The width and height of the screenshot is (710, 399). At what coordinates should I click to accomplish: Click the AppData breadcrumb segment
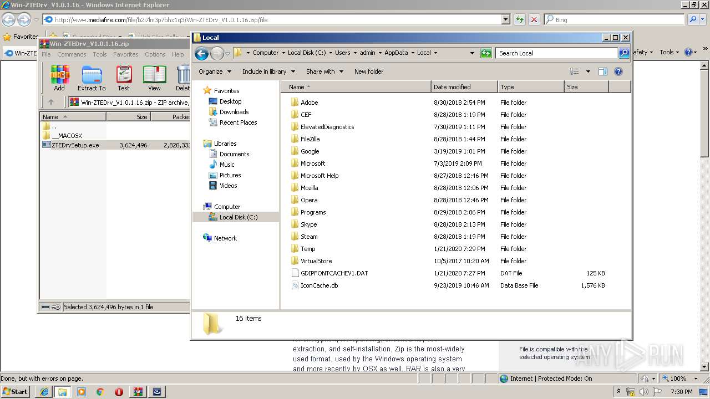(396, 53)
